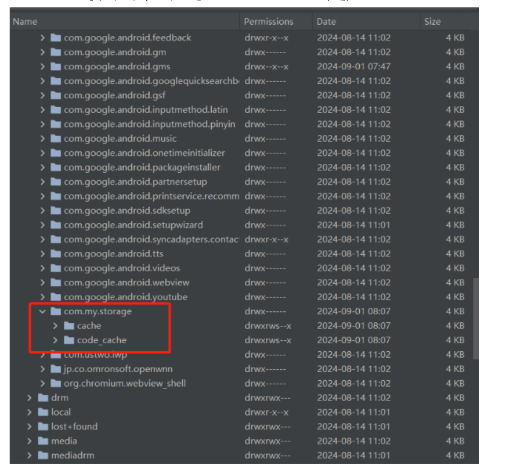524x468 pixels.
Task: Collapse the com.my.storage folder
Action: (43, 311)
